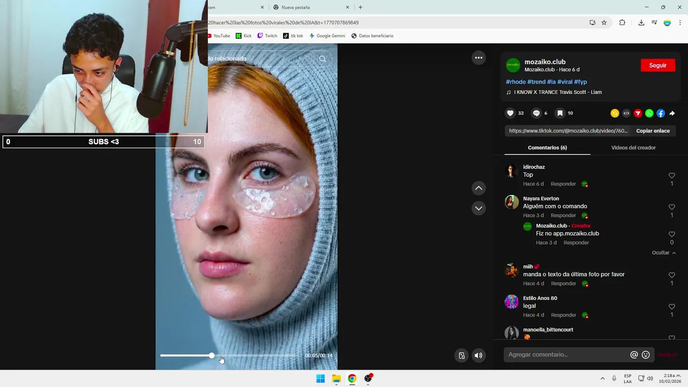This screenshot has height=387, width=688.
Task: Open the Chrome profile avatar
Action: 667,23
